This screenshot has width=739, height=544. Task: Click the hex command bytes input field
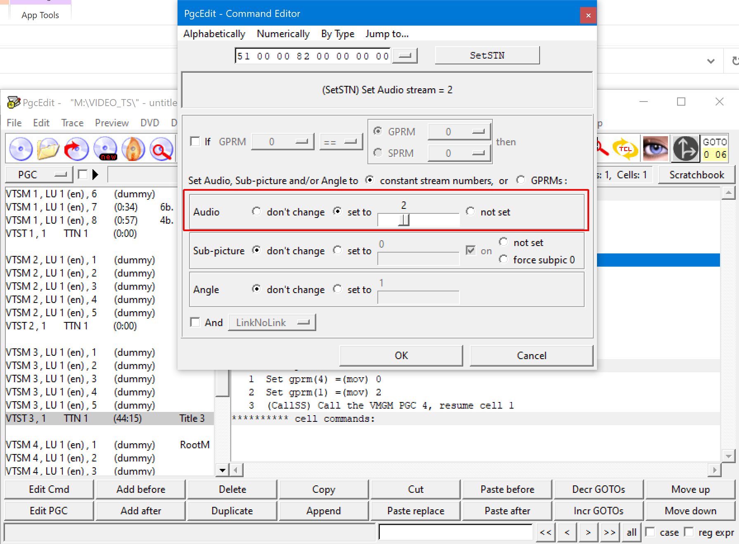(313, 56)
